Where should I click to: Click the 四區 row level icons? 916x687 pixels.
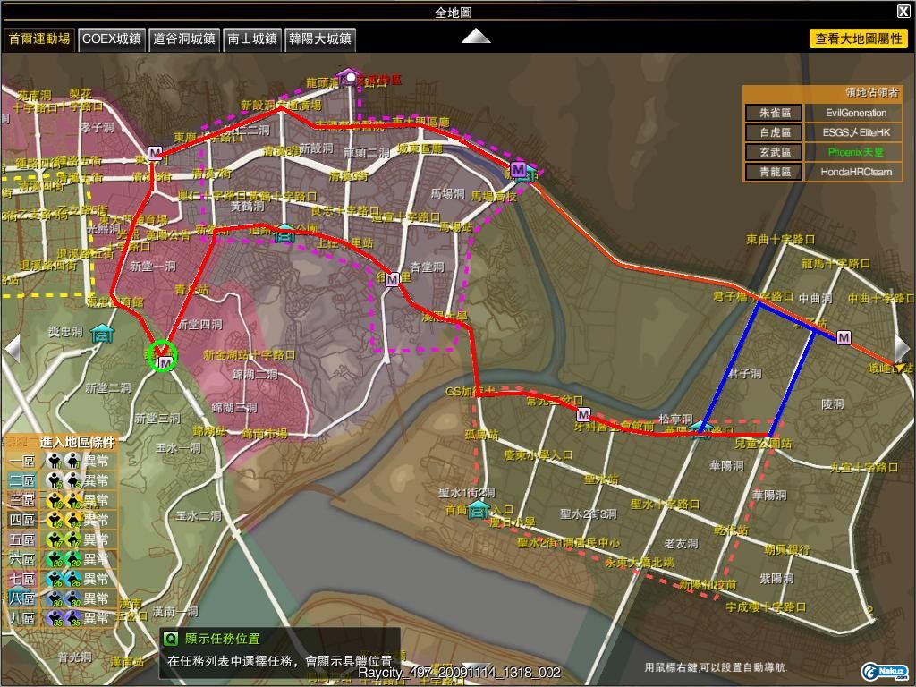[64, 520]
